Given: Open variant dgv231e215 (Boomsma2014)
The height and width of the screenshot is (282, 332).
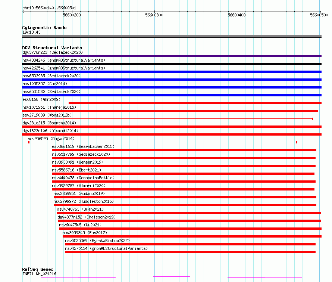Looking at the screenshot, I should point(49,123).
